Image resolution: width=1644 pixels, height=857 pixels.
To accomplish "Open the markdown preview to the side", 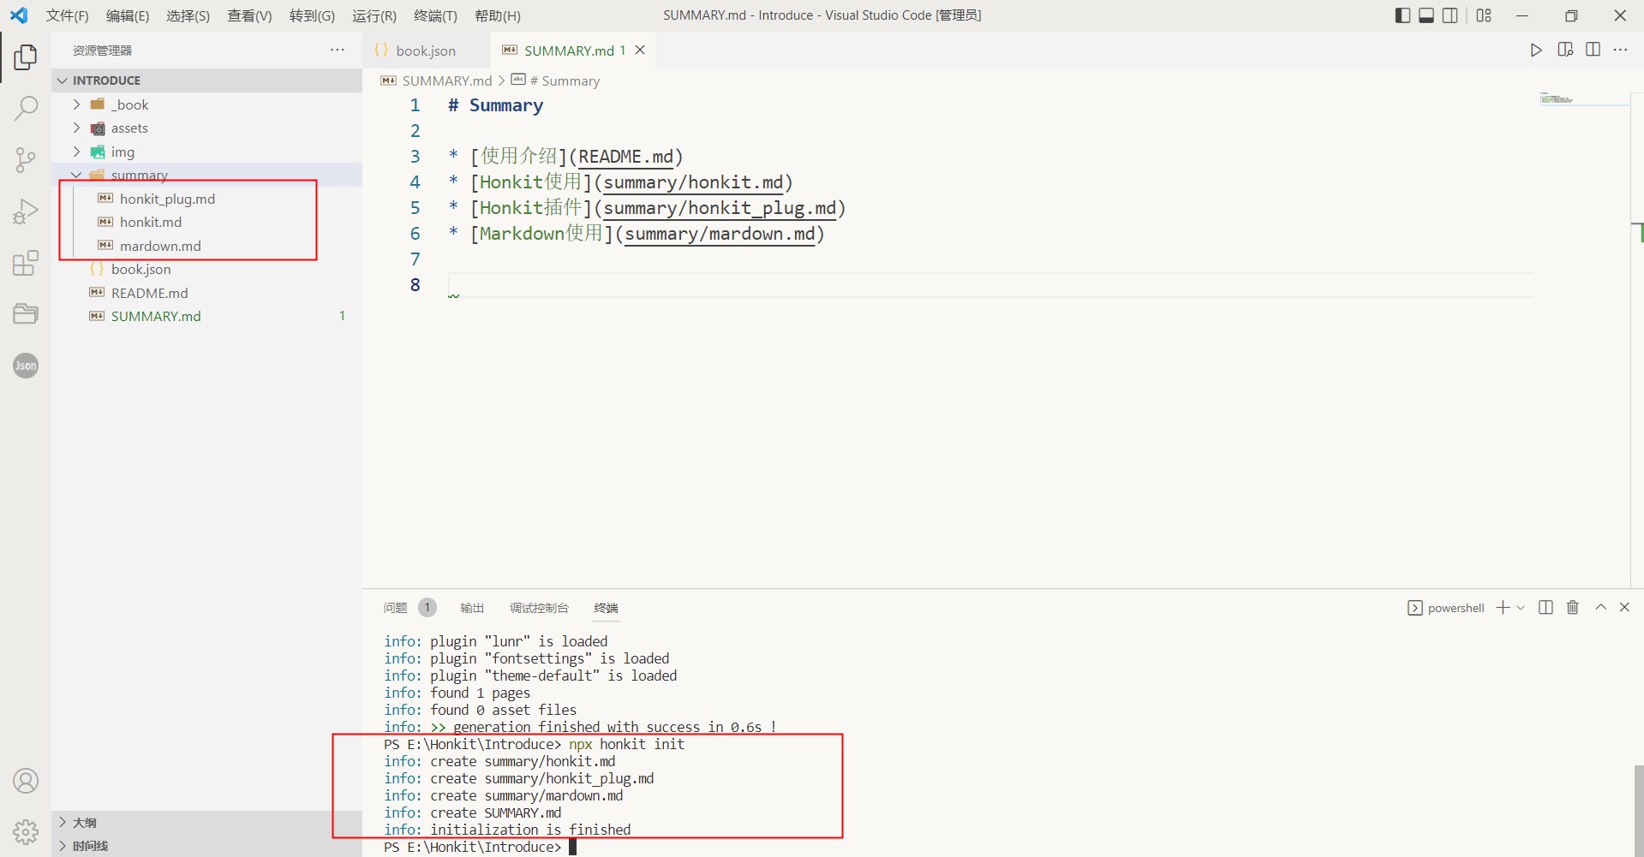I will pos(1565,50).
